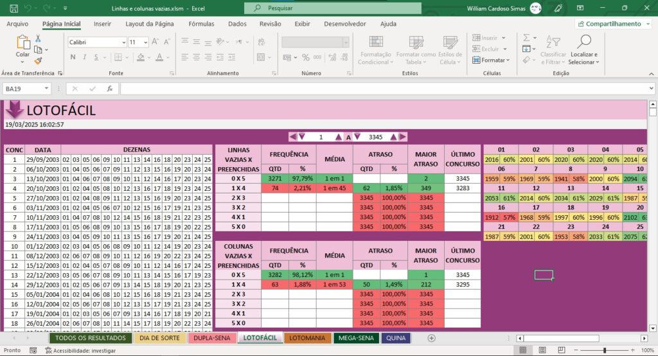Click the AutoSum sigma icon
The width and height of the screenshot is (658, 356).
(526, 38)
